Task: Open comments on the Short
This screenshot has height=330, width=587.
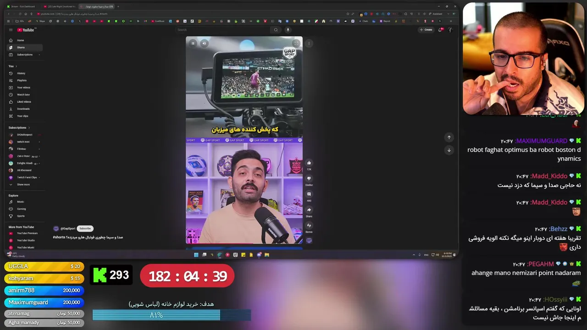Action: pyautogui.click(x=309, y=194)
